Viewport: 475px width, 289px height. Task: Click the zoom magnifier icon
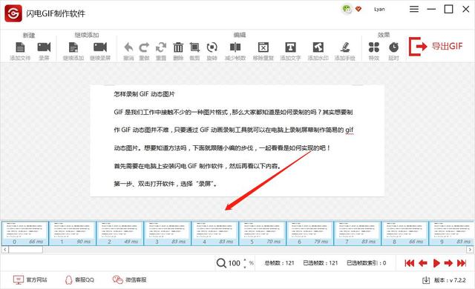221,263
